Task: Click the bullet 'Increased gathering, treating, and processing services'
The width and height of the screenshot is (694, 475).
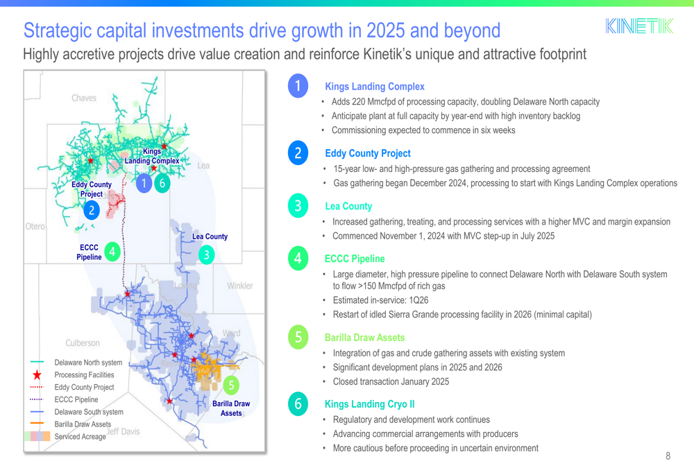Action: [502, 222]
